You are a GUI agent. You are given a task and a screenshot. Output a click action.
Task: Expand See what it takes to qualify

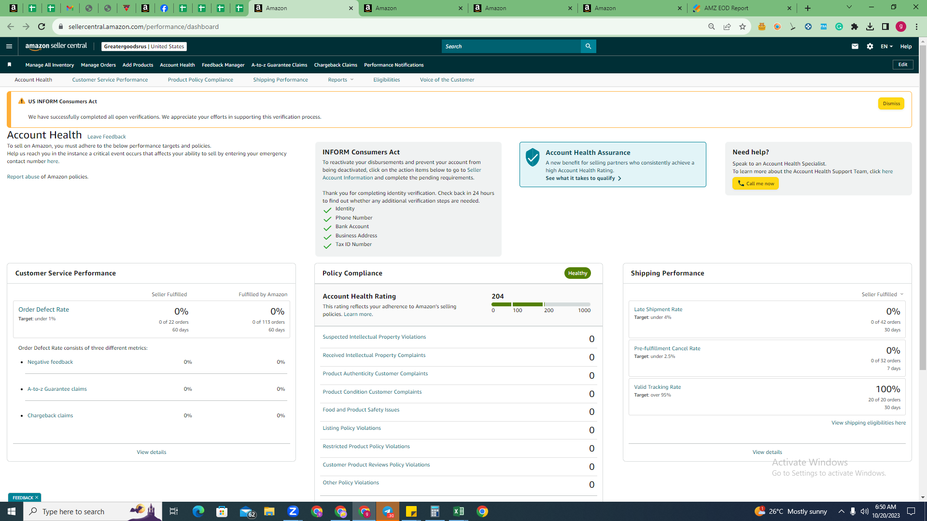[583, 178]
